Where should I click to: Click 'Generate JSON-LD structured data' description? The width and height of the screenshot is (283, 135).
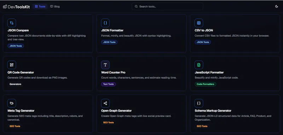pos(233,118)
